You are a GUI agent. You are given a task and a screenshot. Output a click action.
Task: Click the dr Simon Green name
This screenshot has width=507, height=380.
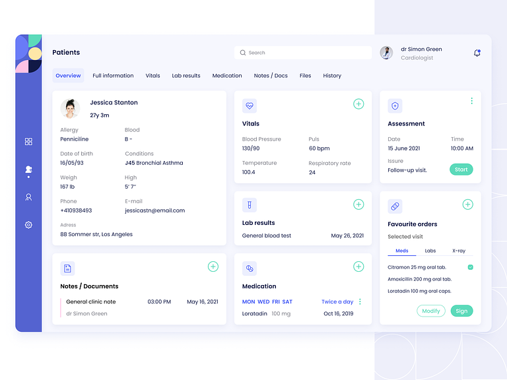pyautogui.click(x=421, y=49)
